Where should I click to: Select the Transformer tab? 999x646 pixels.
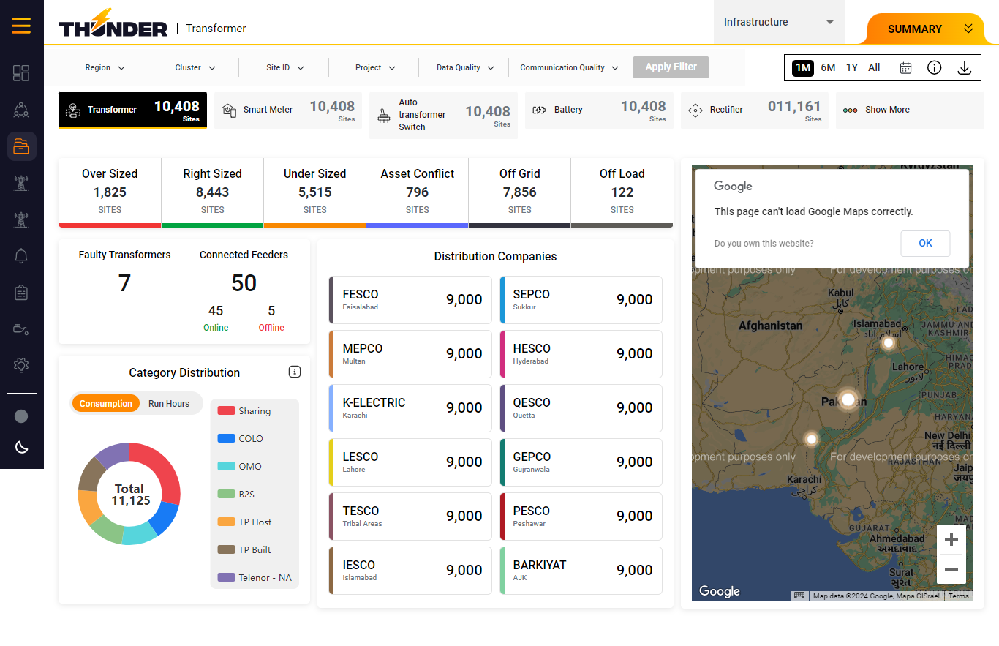click(x=132, y=110)
